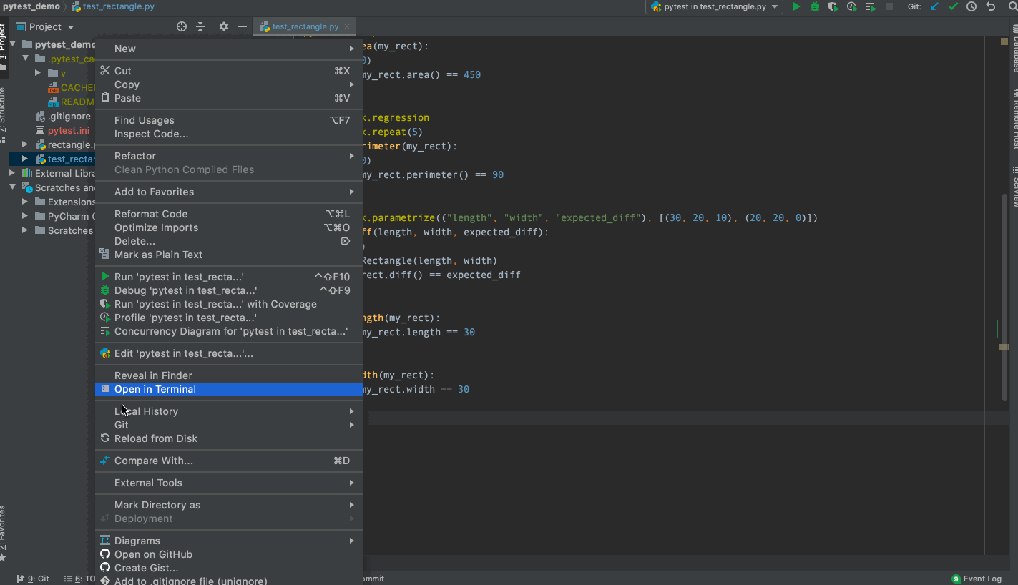The width and height of the screenshot is (1018, 585).
Task: Run the pytest configuration with green play icon
Action: tap(796, 6)
